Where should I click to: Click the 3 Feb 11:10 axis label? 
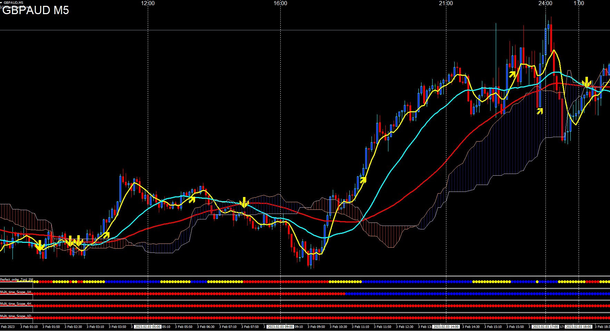(x=360, y=327)
